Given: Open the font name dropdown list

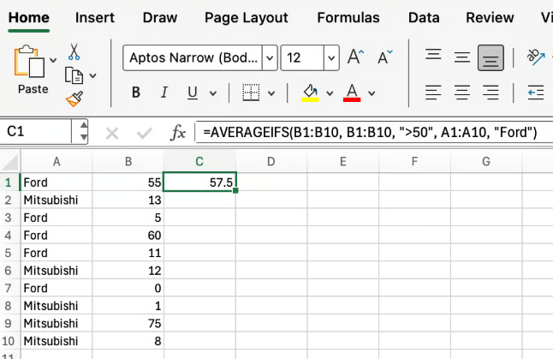Looking at the screenshot, I should pyautogui.click(x=270, y=58).
